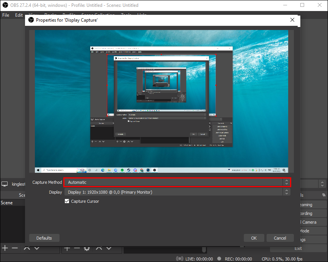Open the File menu
This screenshot has width=328, height=262.
pos(6,15)
